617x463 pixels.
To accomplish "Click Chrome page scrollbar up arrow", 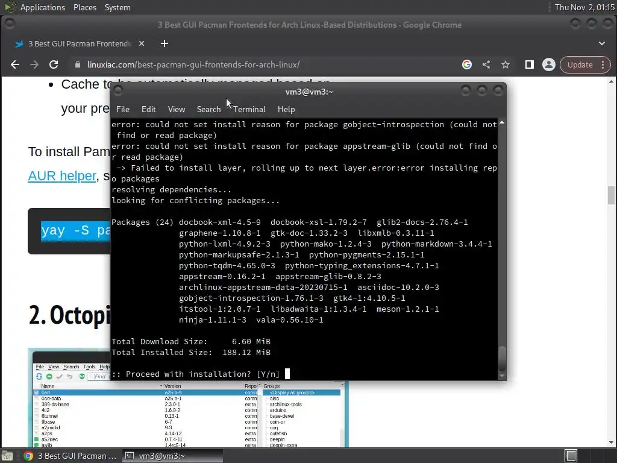I will [x=611, y=81].
